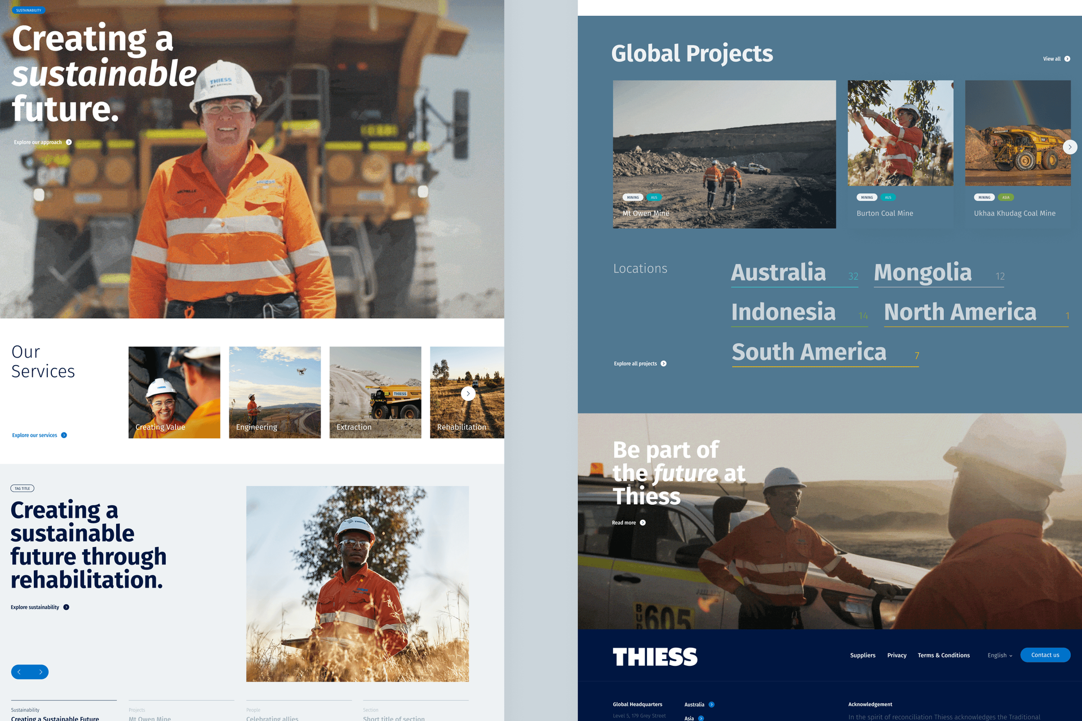Advance the Our Services carousel with the arrow

pyautogui.click(x=468, y=394)
